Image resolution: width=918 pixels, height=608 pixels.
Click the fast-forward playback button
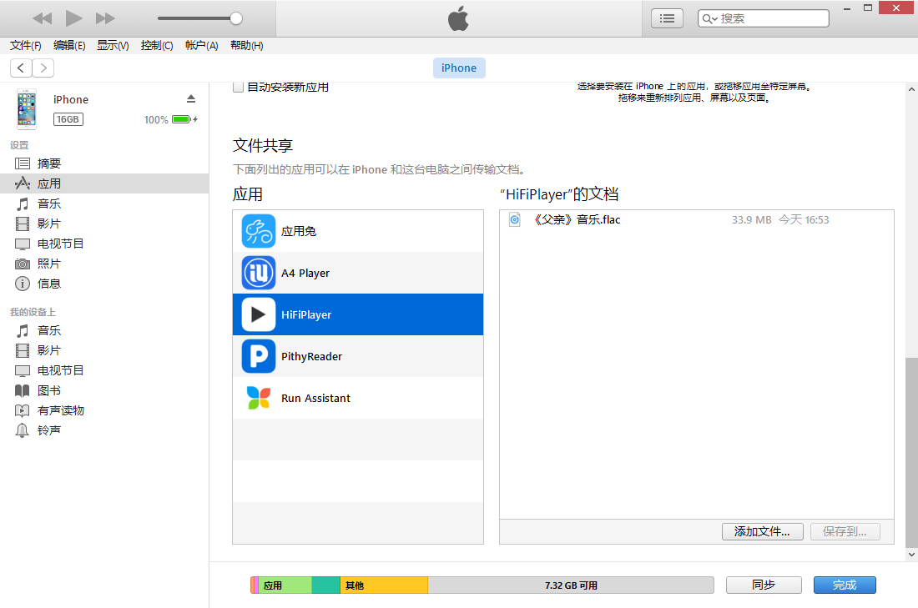(105, 18)
